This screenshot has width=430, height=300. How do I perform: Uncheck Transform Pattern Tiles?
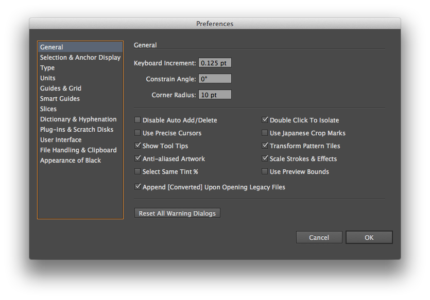265,146
